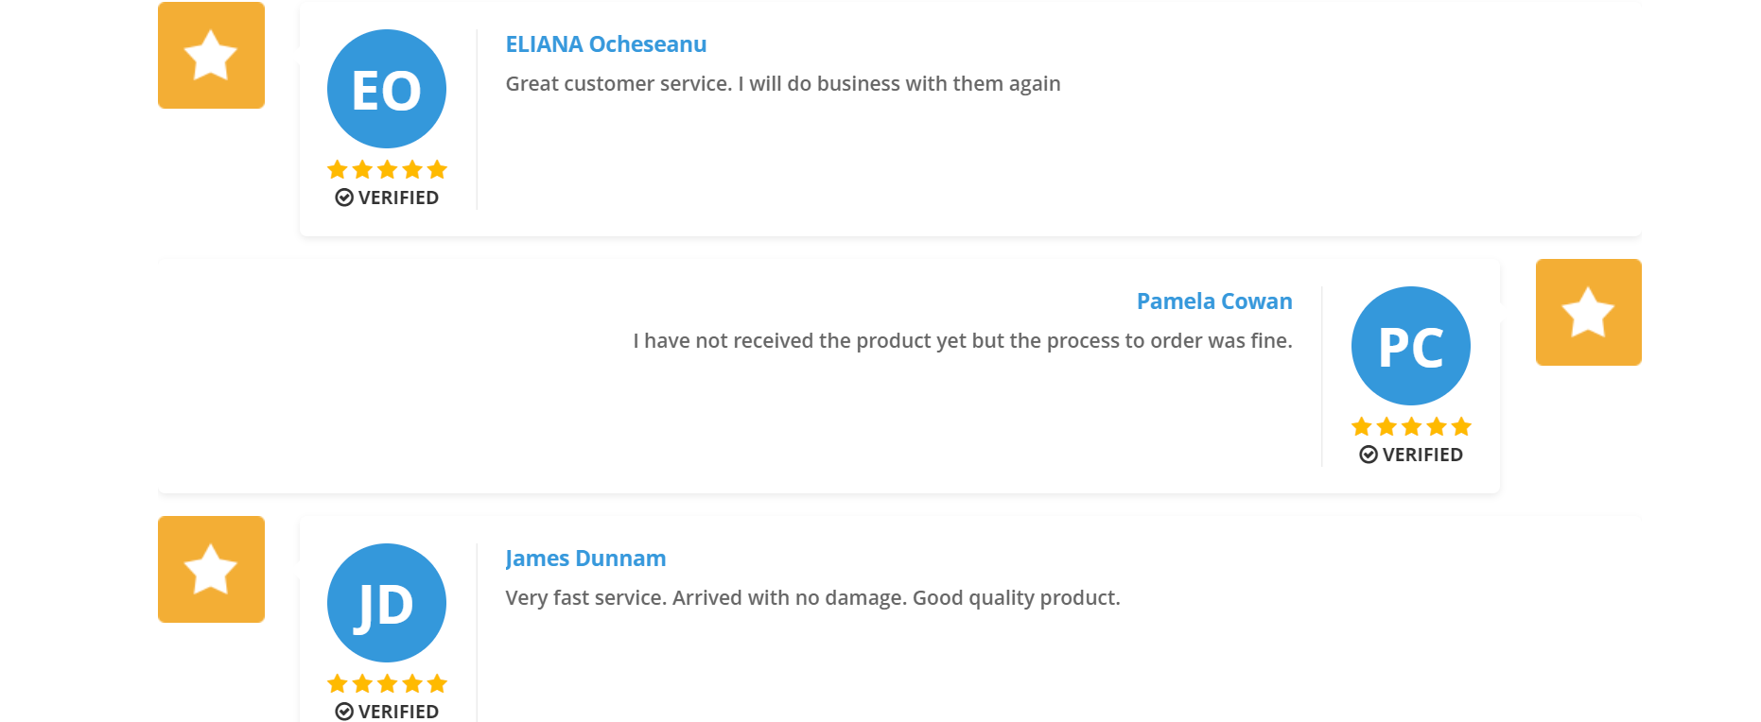The image size is (1761, 722).
Task: Click the orange star badge beside Eliana's review
Action: coord(211,55)
